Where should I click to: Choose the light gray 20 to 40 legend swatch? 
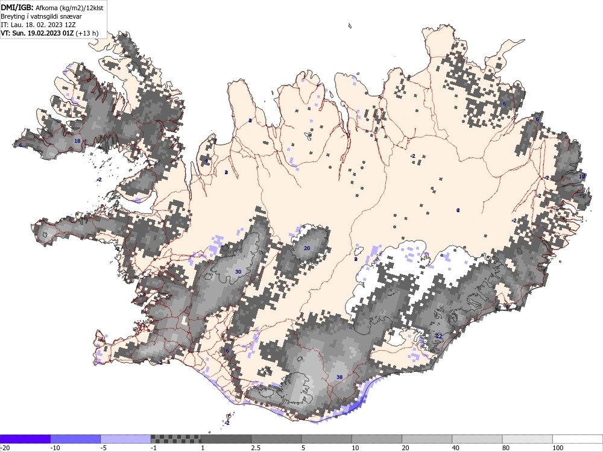427,439
